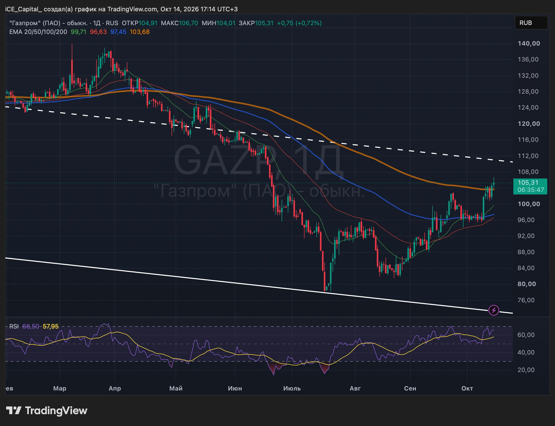
Task: Click the RSI 60,00 scale label
Action: pyautogui.click(x=526, y=335)
